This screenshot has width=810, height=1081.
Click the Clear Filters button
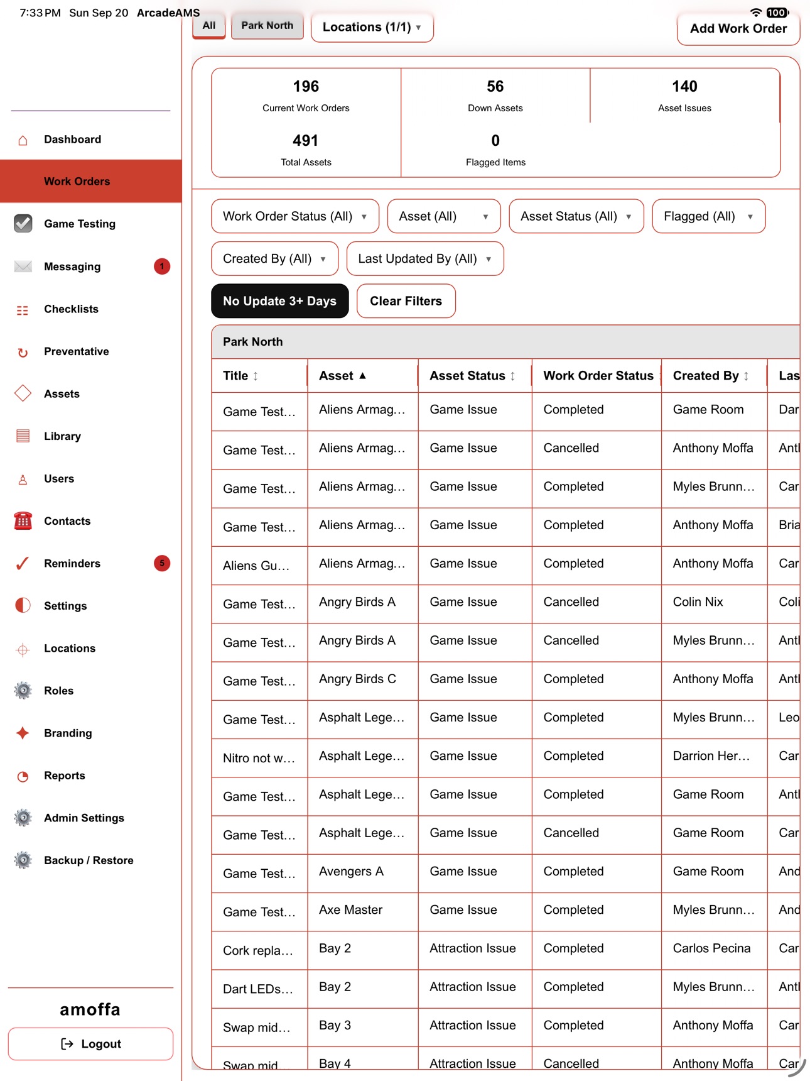coord(406,301)
